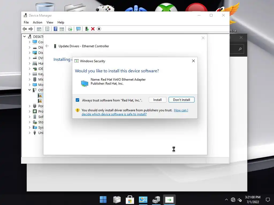This screenshot has width=274, height=205.
Task: Select the 'Mic' mouse device icon
Action: pyautogui.click(x=35, y=79)
